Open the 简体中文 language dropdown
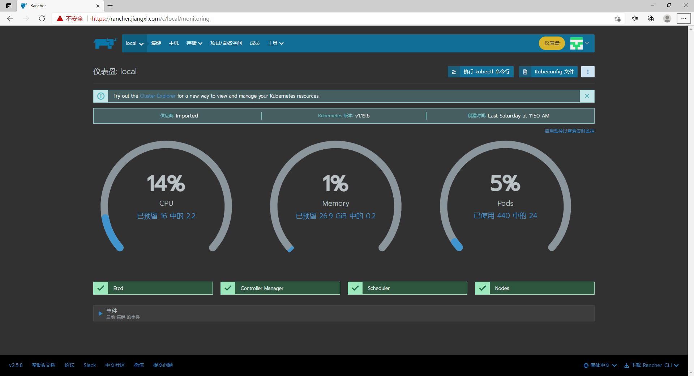 tap(600, 365)
